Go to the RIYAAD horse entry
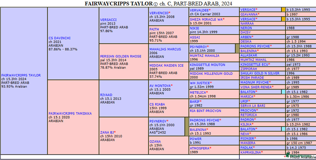 click(x=106, y=95)
